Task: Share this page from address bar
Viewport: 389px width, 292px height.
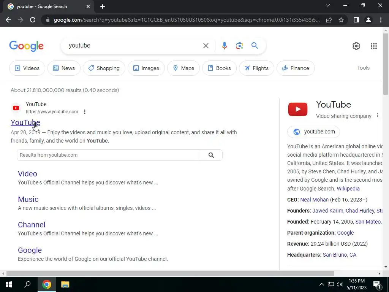Action: point(329,20)
